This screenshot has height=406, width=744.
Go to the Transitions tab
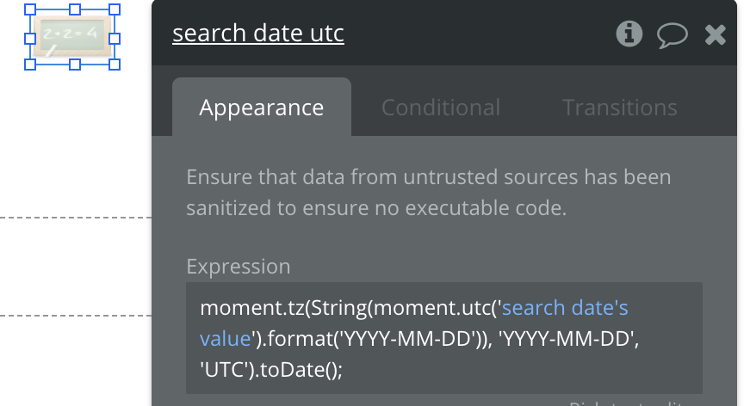point(619,108)
